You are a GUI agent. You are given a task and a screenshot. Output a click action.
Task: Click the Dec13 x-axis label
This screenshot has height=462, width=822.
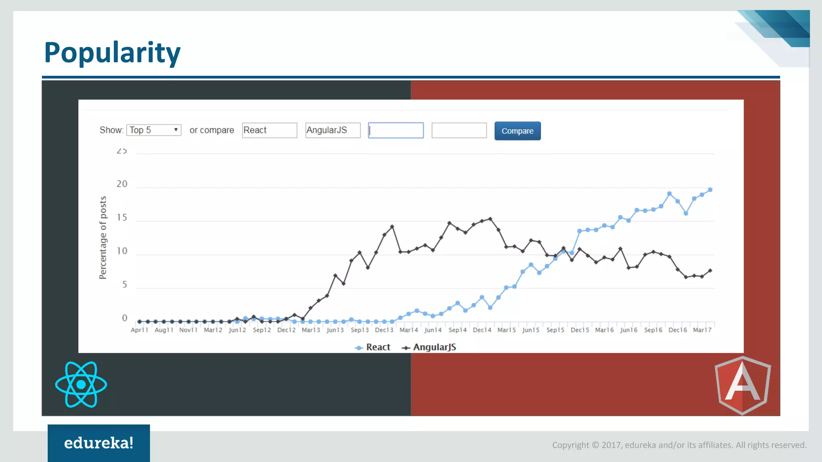[384, 330]
